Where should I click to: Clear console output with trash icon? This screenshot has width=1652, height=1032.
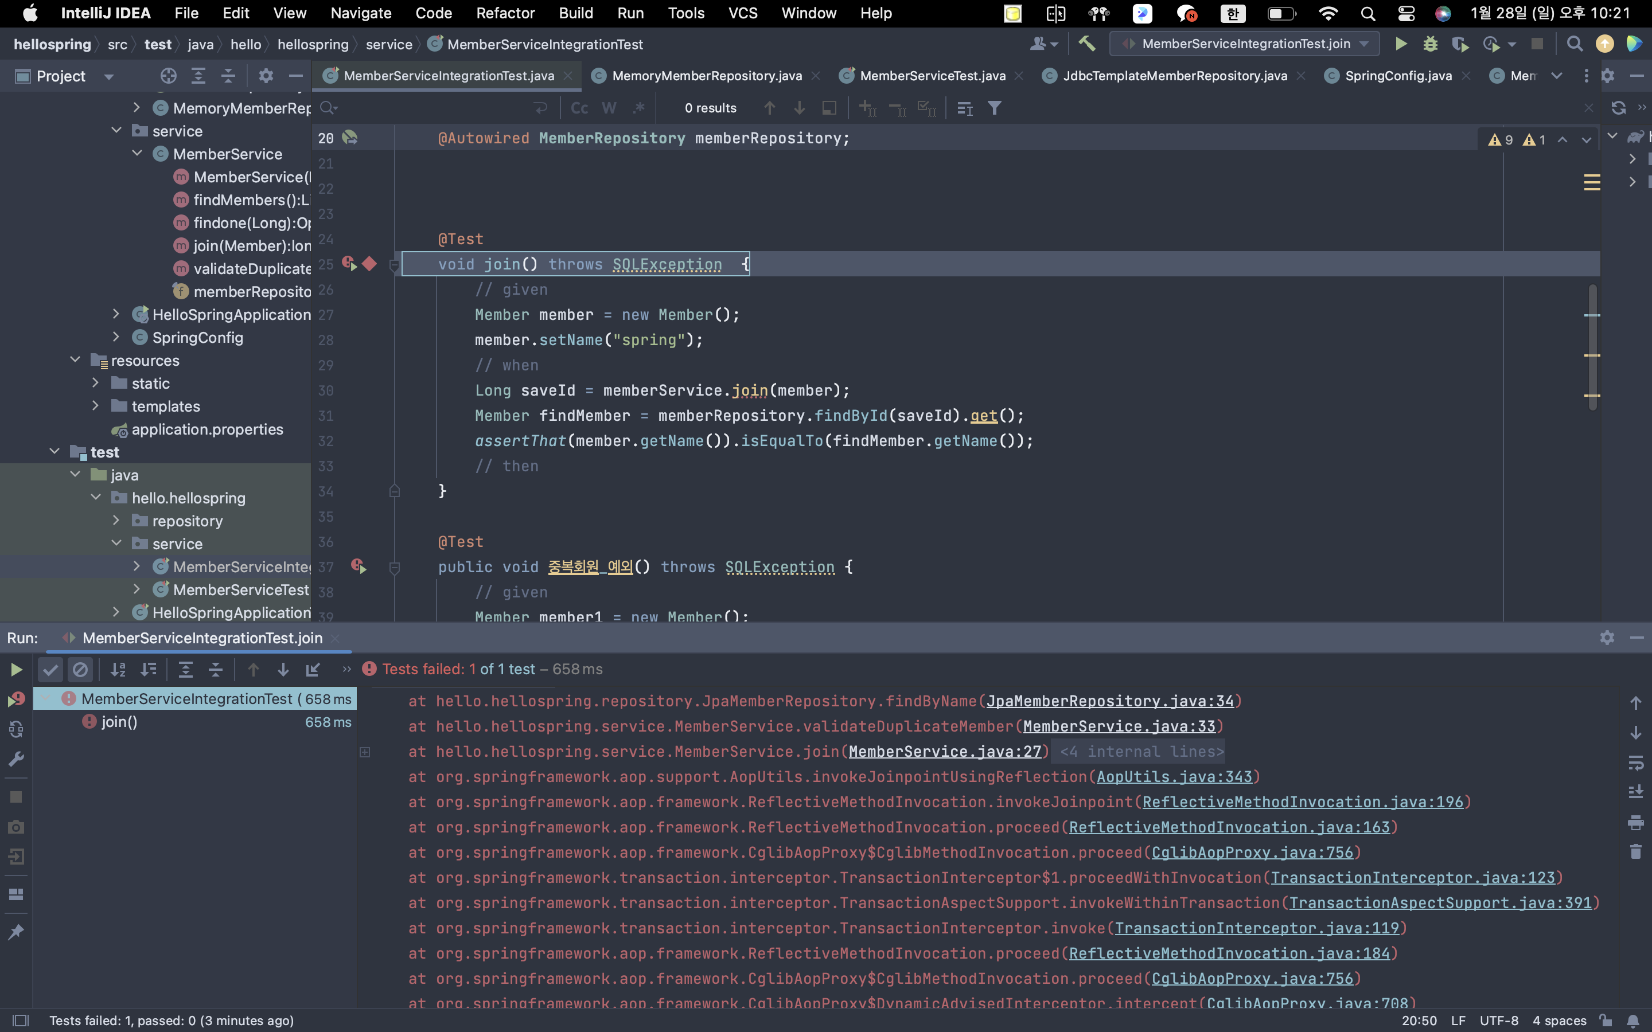1635,852
